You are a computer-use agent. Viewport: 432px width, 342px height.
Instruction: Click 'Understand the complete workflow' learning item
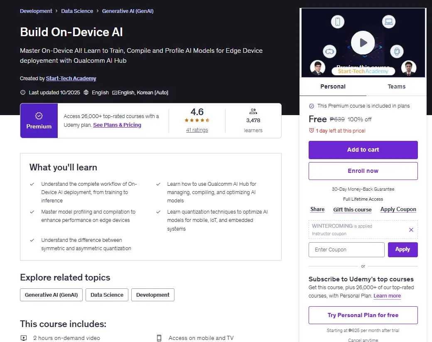(89, 192)
